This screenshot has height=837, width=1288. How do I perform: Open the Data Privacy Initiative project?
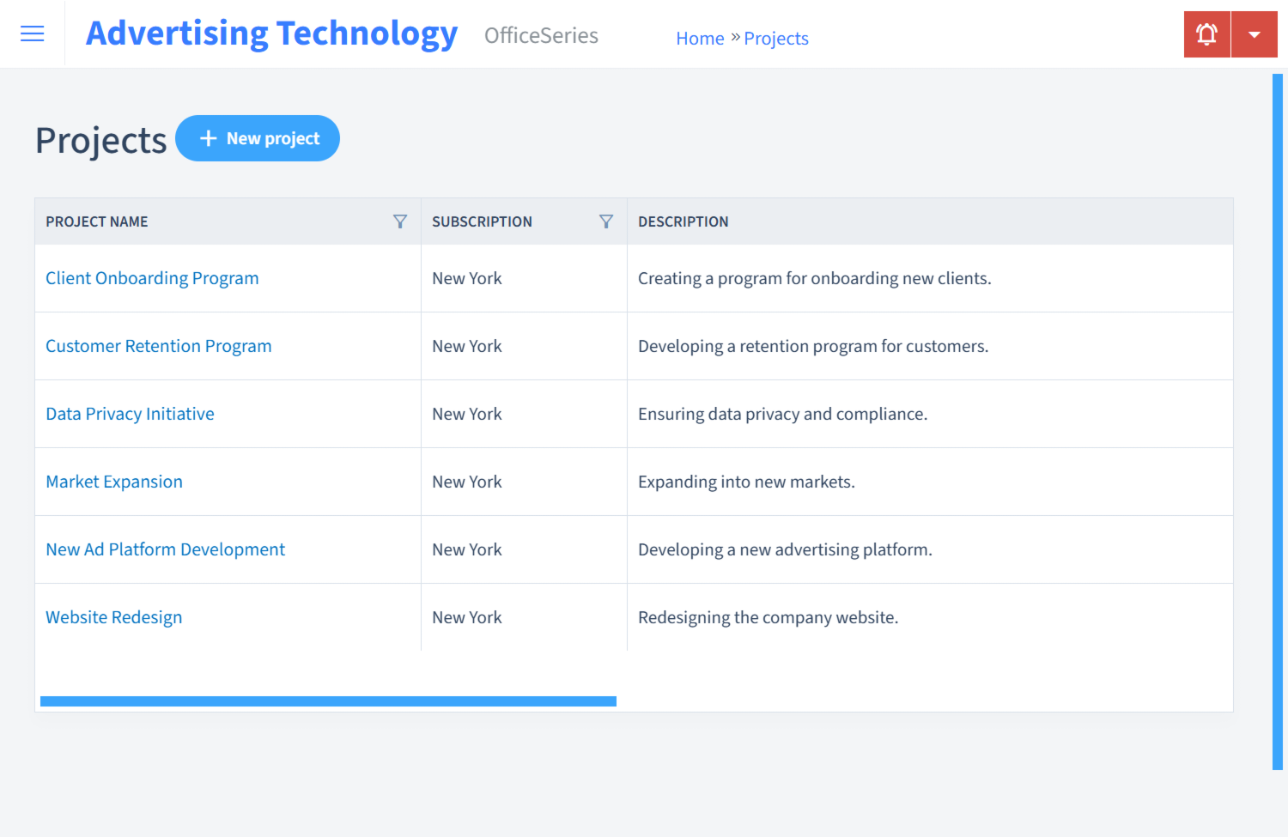130,413
